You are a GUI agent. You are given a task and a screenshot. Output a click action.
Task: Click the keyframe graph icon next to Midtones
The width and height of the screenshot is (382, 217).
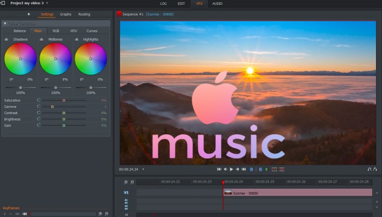[x=42, y=39]
